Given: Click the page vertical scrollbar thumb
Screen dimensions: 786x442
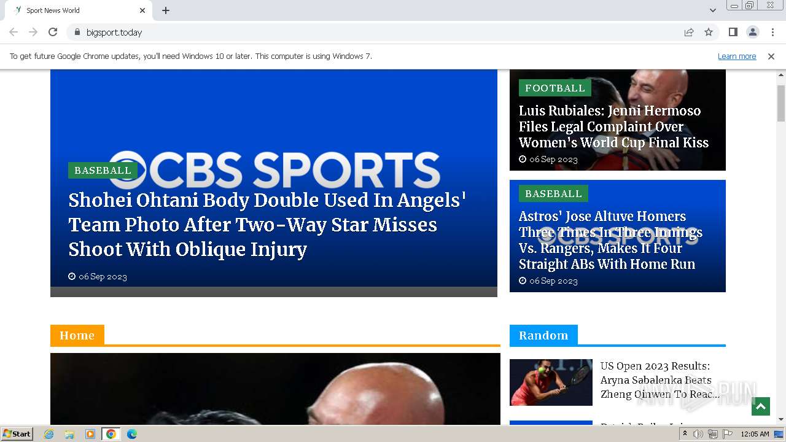Looking at the screenshot, I should click(781, 103).
